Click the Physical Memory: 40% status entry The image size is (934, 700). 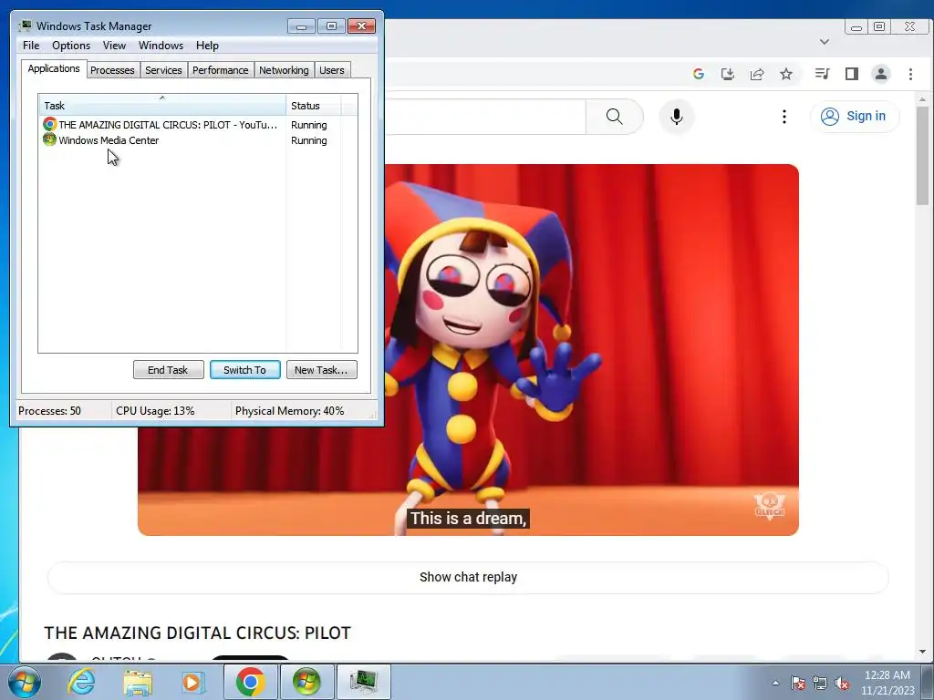(289, 411)
